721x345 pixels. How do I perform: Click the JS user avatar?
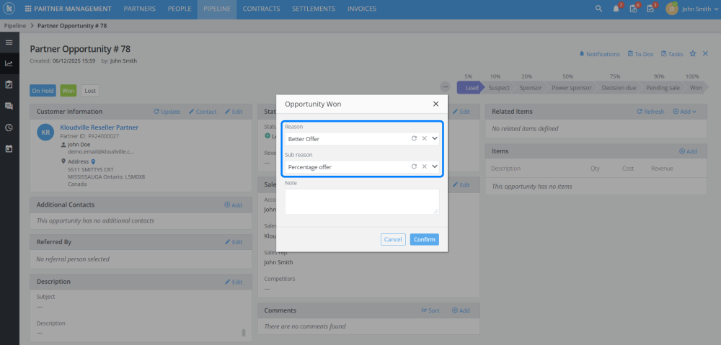pos(672,9)
